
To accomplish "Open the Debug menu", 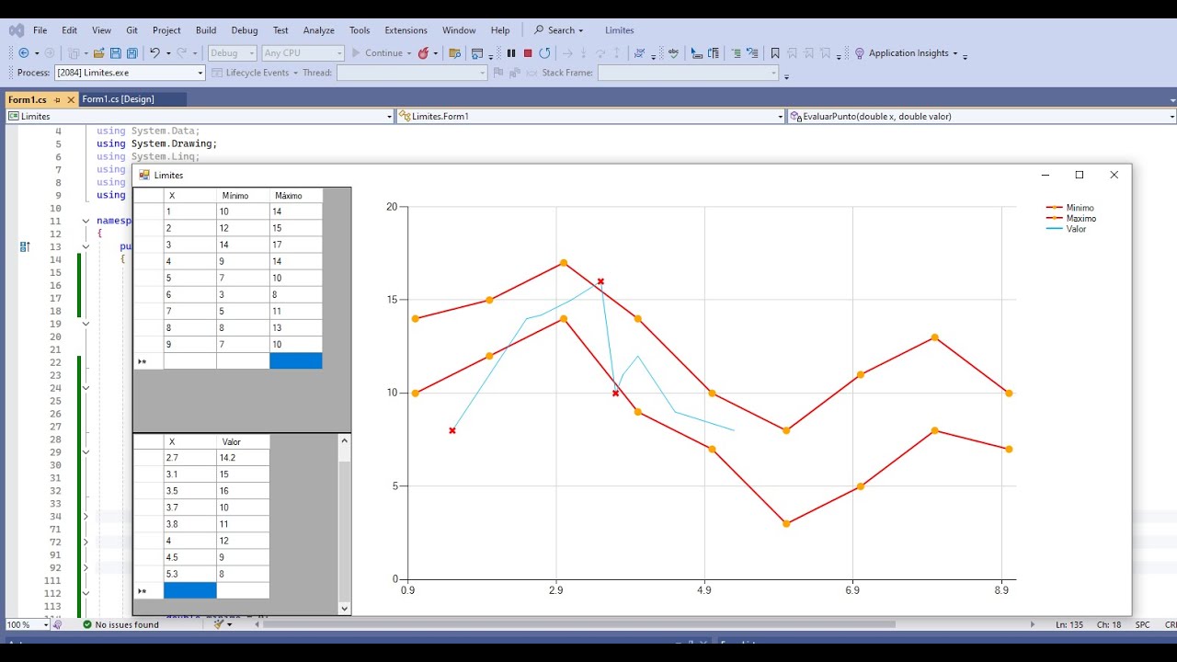I will [245, 30].
